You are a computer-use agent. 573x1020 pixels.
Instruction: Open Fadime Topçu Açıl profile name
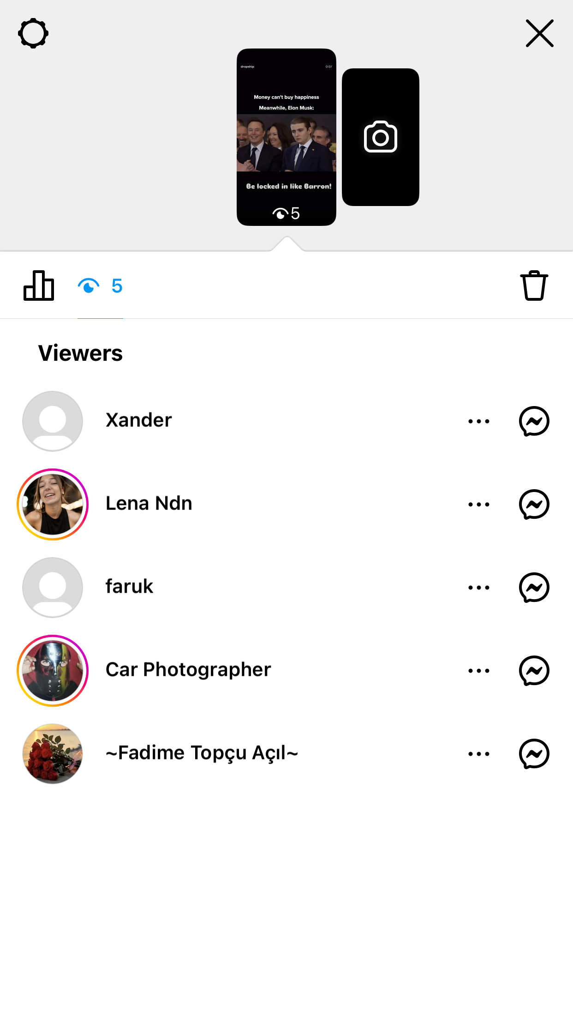pos(202,753)
